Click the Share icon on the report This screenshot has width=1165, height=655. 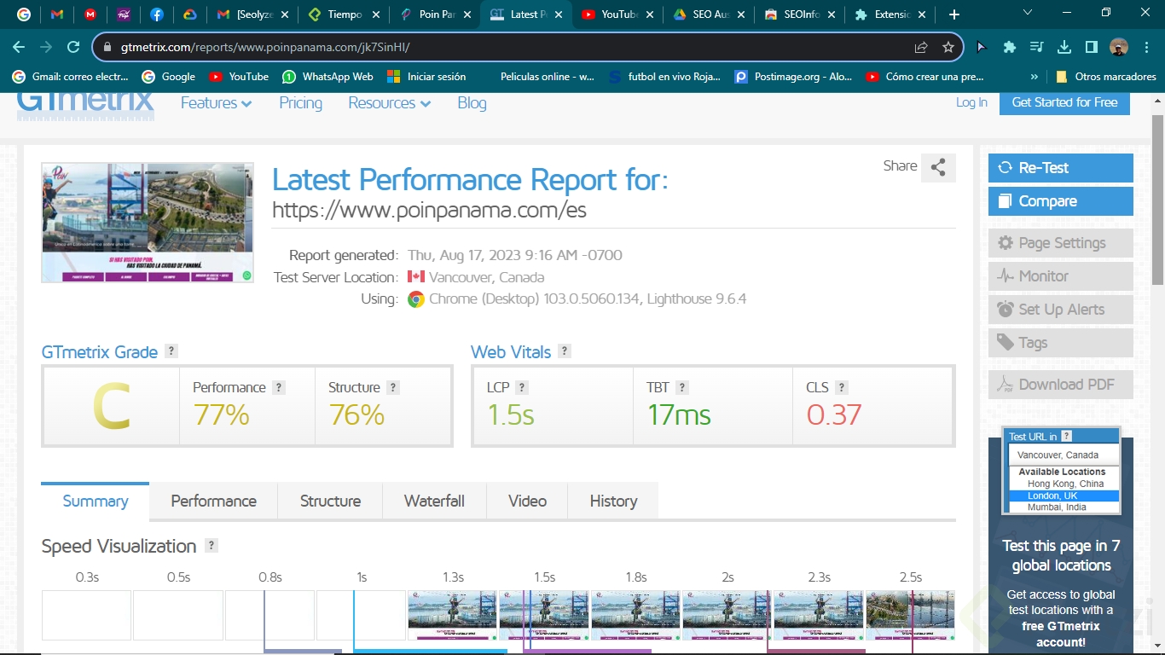pos(938,167)
